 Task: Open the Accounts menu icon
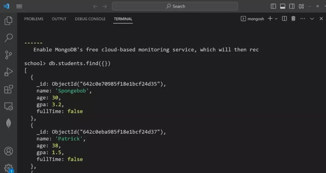coord(8,151)
